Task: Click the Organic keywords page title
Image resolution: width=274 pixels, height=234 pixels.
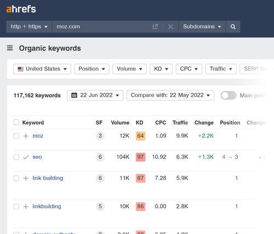Action: [50, 48]
